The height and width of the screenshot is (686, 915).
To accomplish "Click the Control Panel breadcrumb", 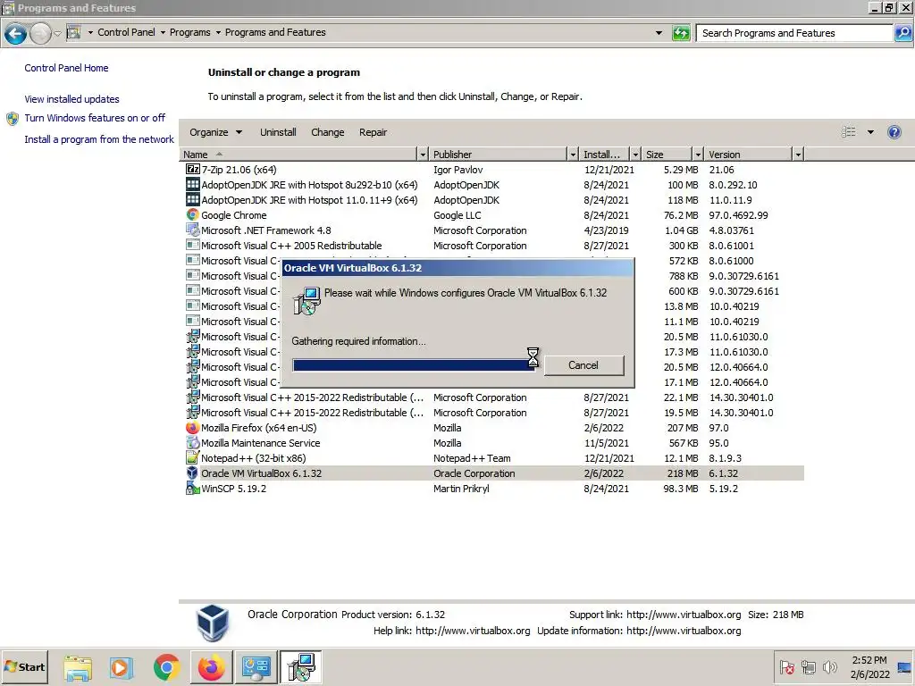I will point(127,32).
